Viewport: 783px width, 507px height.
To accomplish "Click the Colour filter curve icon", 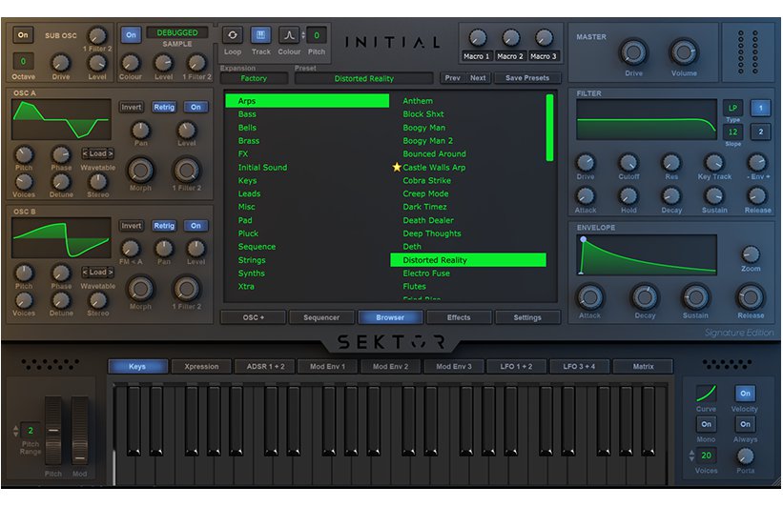I will point(289,35).
